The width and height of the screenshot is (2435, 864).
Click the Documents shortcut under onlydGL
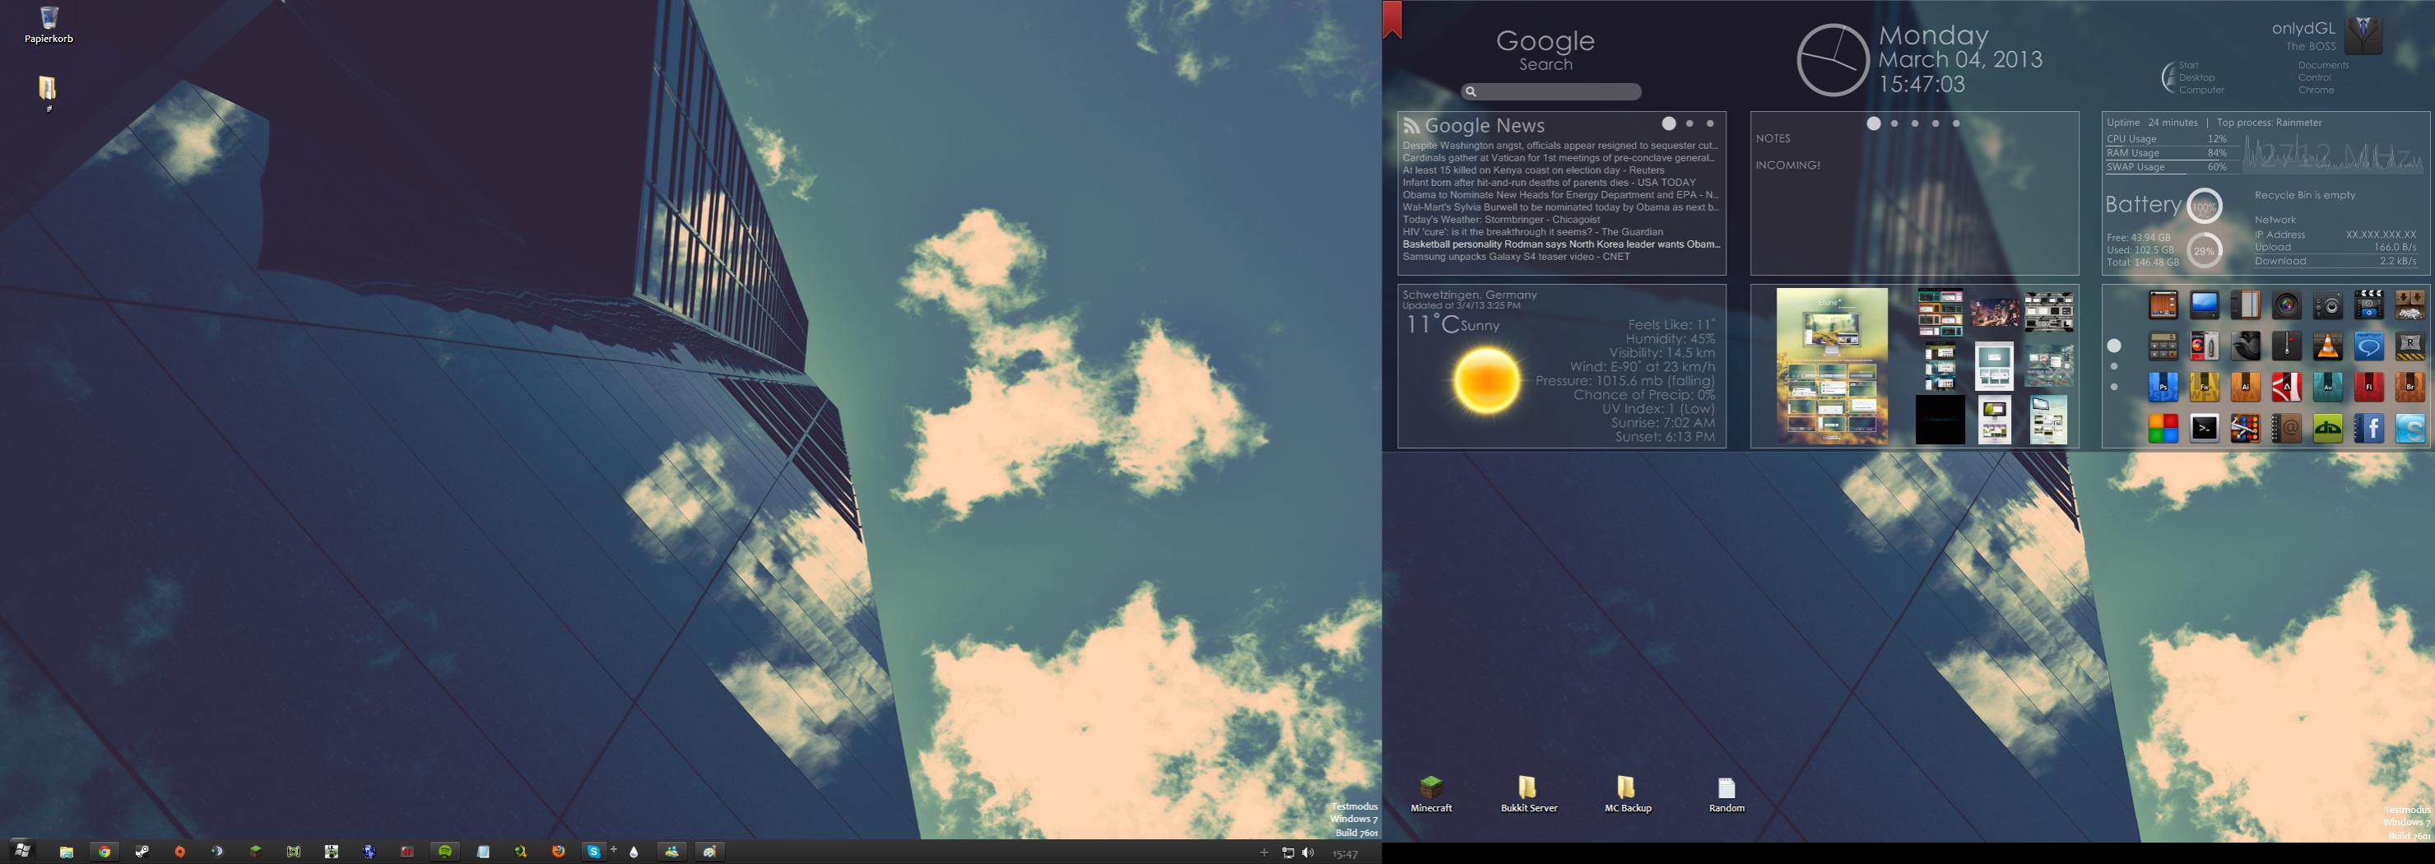coord(2322,65)
